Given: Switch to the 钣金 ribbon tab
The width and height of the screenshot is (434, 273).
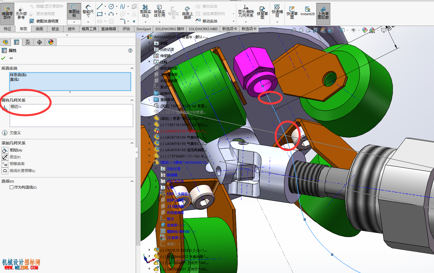Looking at the screenshot, I should pos(55,29).
